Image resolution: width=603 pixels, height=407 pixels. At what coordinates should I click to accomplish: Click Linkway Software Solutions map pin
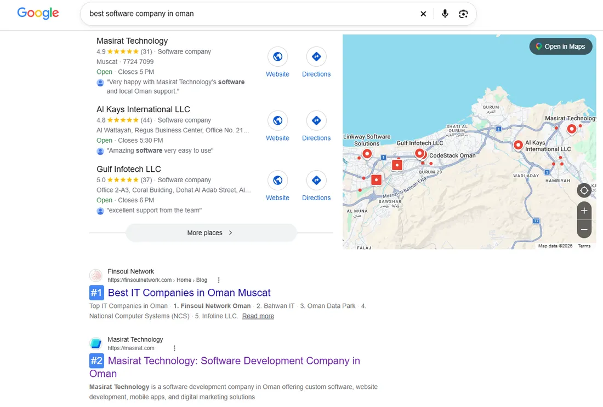(367, 154)
